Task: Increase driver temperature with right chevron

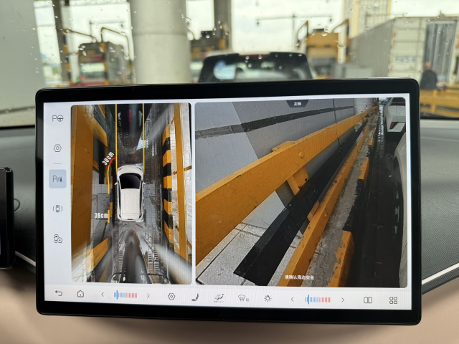Action: pos(148,296)
